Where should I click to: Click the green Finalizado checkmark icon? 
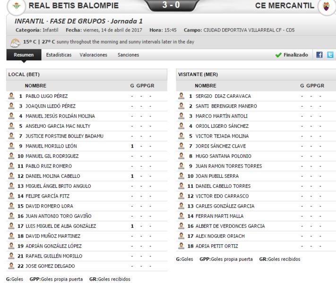coord(278,55)
